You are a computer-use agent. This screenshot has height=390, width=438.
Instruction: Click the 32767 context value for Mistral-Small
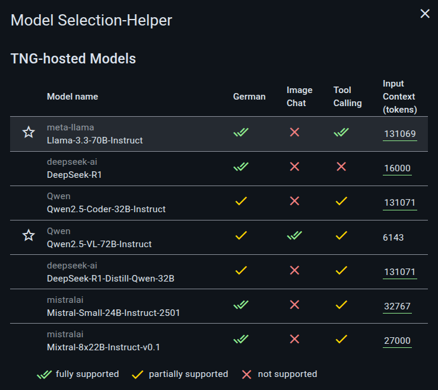(x=397, y=306)
